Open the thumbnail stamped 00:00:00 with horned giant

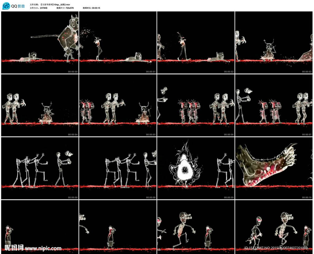tap(40, 42)
